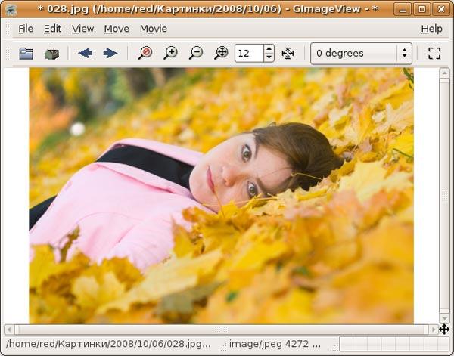Open the 0 degrees rotation dropdown
The image size is (454, 356).
[x=361, y=54]
